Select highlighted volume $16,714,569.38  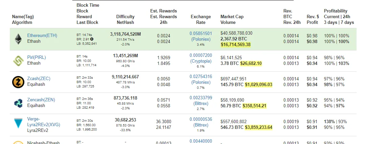[x=236, y=44]
